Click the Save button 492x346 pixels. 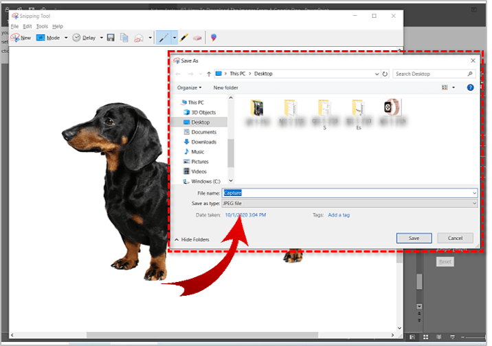tap(414, 238)
